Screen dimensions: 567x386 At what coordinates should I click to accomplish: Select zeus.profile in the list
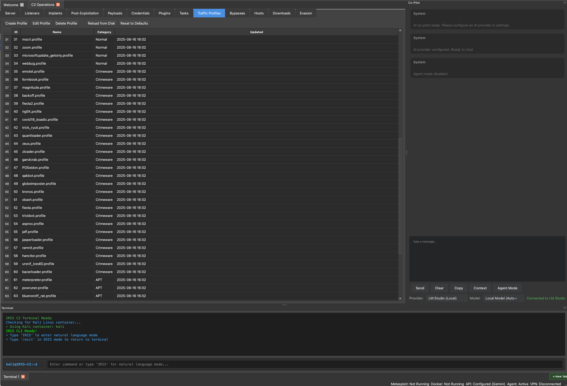[201, 143]
